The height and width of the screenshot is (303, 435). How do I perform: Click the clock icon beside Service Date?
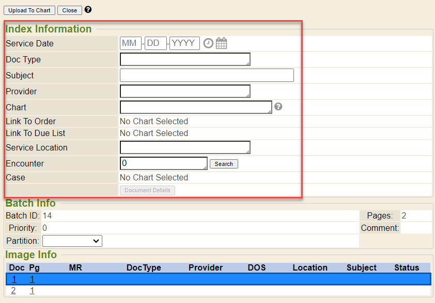click(208, 43)
